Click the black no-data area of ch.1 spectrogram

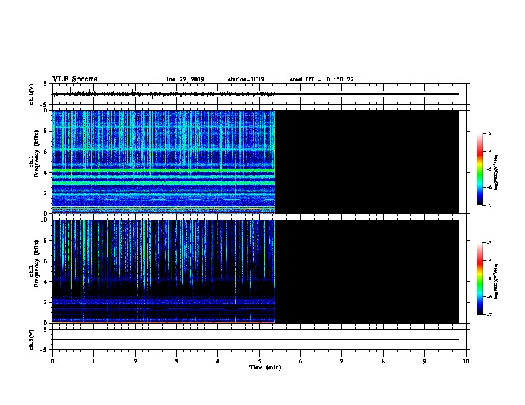pyautogui.click(x=367, y=161)
